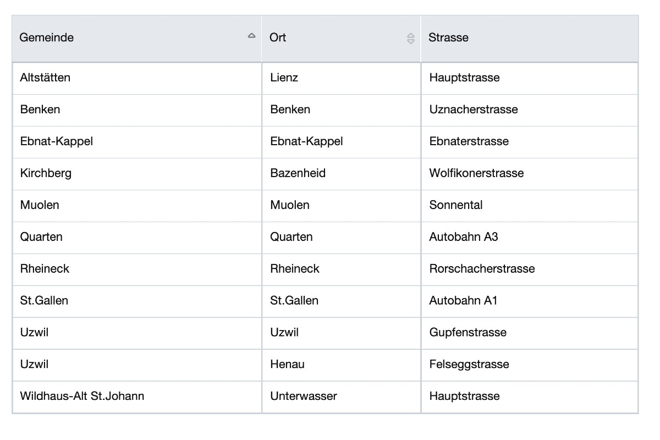The image size is (660, 440).
Task: Click the Gemeinde sort ascending arrow icon
Action: 251,36
